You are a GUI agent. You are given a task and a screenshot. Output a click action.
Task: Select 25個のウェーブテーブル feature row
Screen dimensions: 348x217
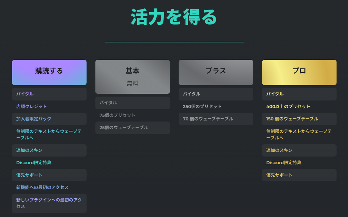click(133, 128)
